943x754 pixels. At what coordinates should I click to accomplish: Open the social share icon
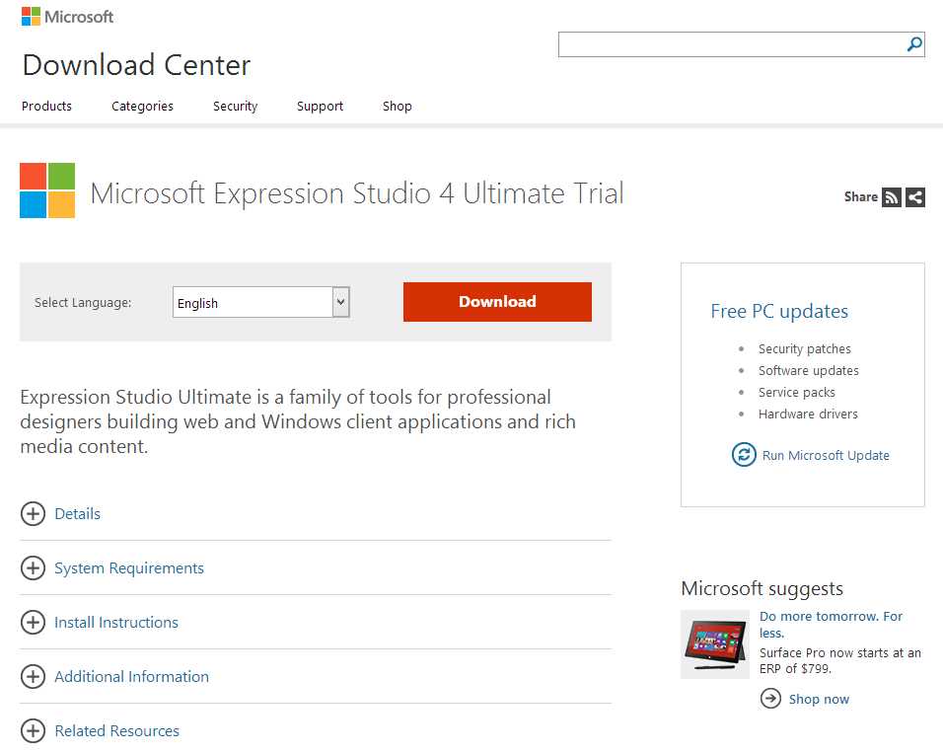[x=914, y=197]
